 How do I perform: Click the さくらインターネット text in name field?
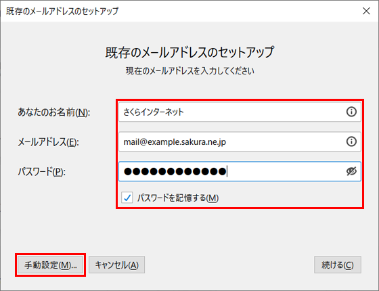click(x=154, y=112)
